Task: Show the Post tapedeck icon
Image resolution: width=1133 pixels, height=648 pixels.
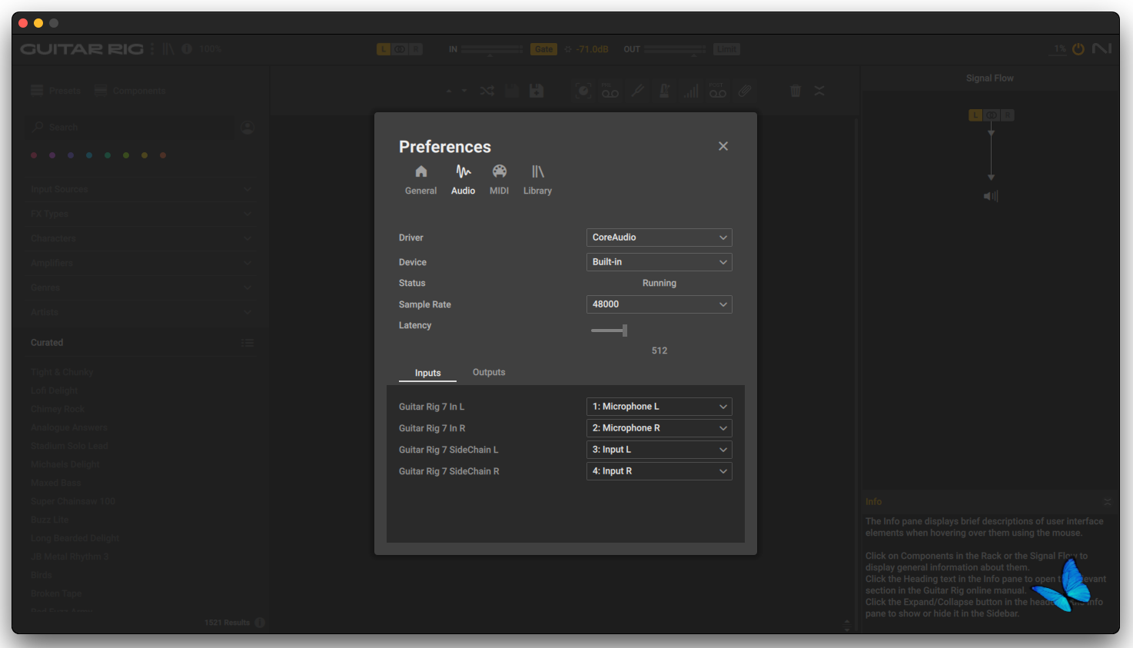Action: [718, 91]
